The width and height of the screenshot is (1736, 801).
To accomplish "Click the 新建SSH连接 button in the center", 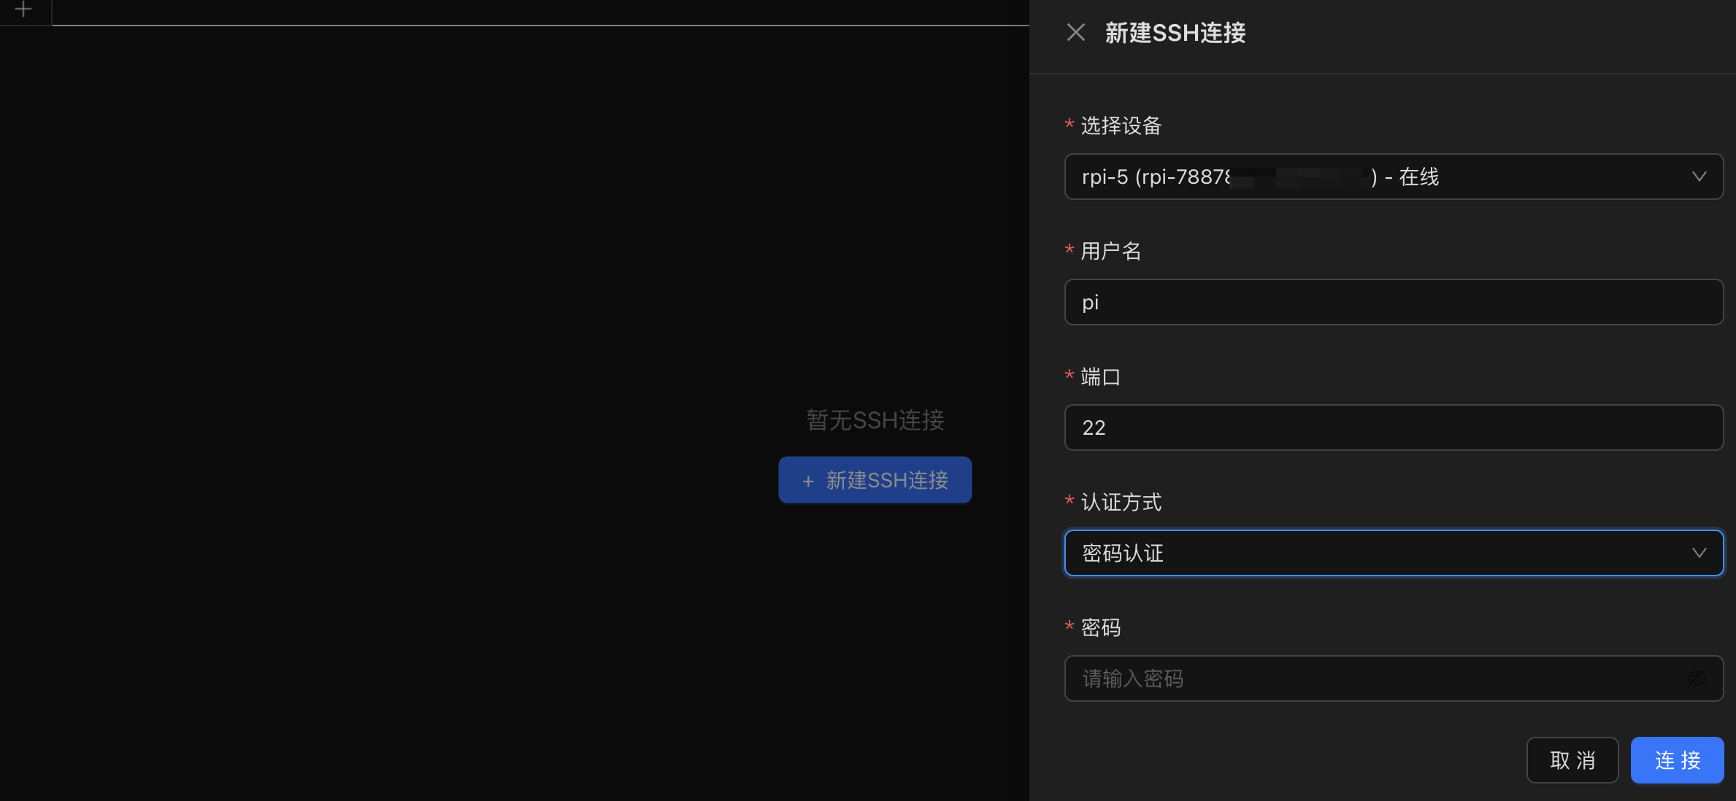I will (875, 480).
